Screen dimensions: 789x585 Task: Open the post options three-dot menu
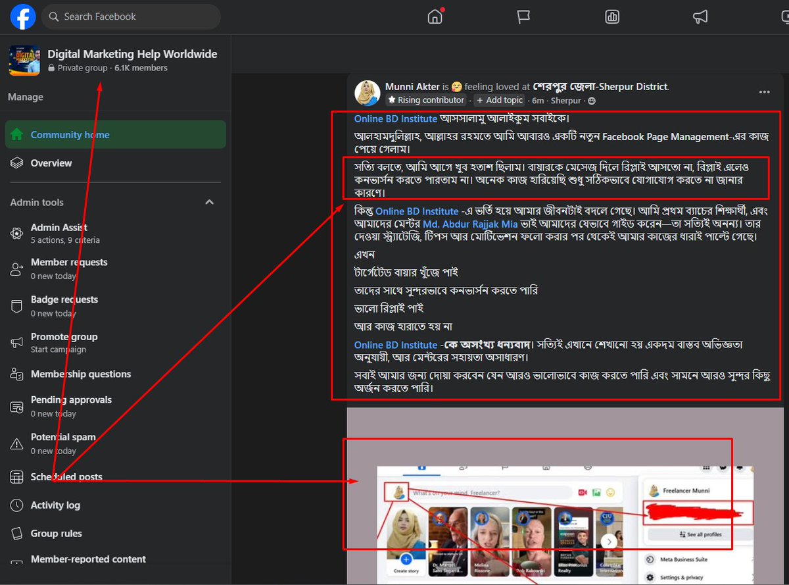tap(764, 93)
